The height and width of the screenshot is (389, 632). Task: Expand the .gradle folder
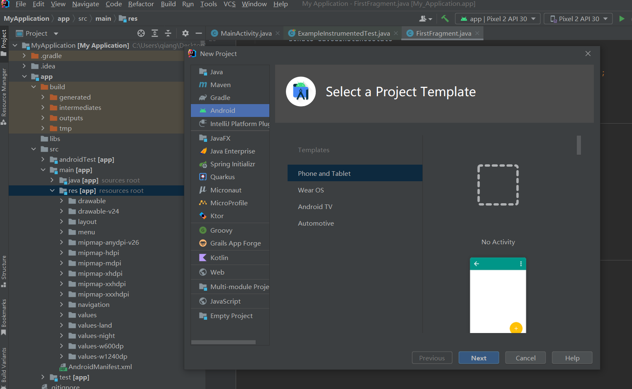click(24, 56)
